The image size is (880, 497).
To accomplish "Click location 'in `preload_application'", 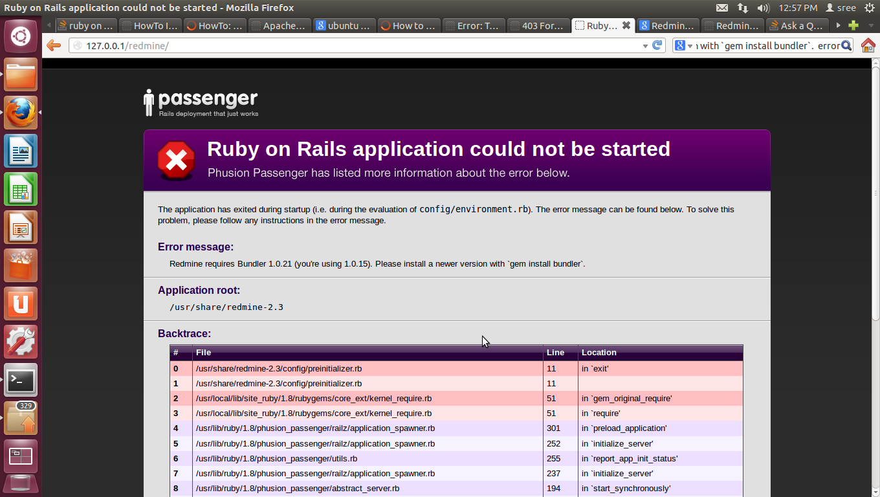I will [624, 428].
